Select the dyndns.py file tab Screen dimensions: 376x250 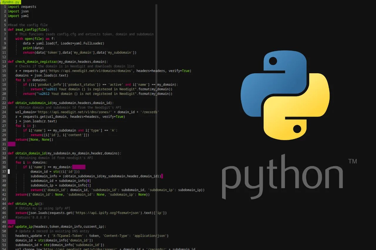point(11,2)
